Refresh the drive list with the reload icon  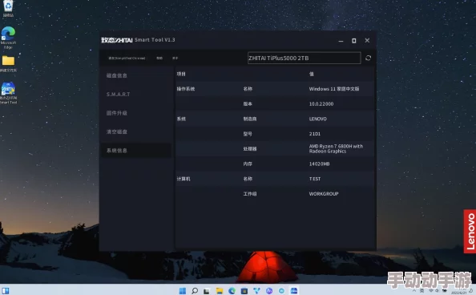pyautogui.click(x=368, y=58)
